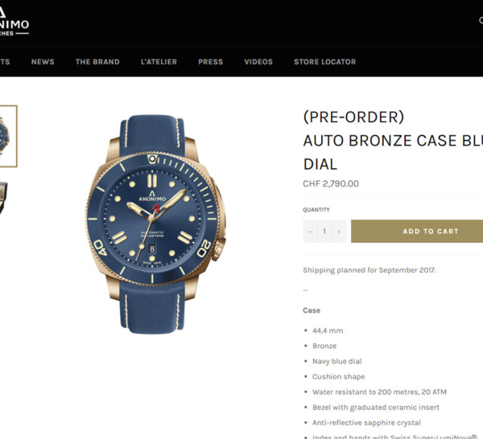Increase quantity with the plus button

(x=339, y=232)
